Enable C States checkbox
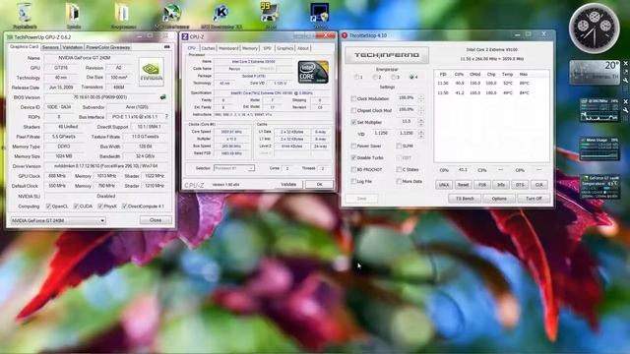This screenshot has height=354, width=630. [399, 170]
